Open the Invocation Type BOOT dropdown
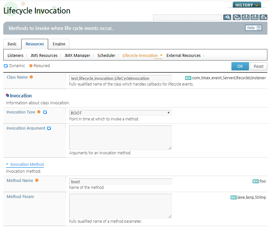This screenshot has width=270, height=228. (x=121, y=113)
